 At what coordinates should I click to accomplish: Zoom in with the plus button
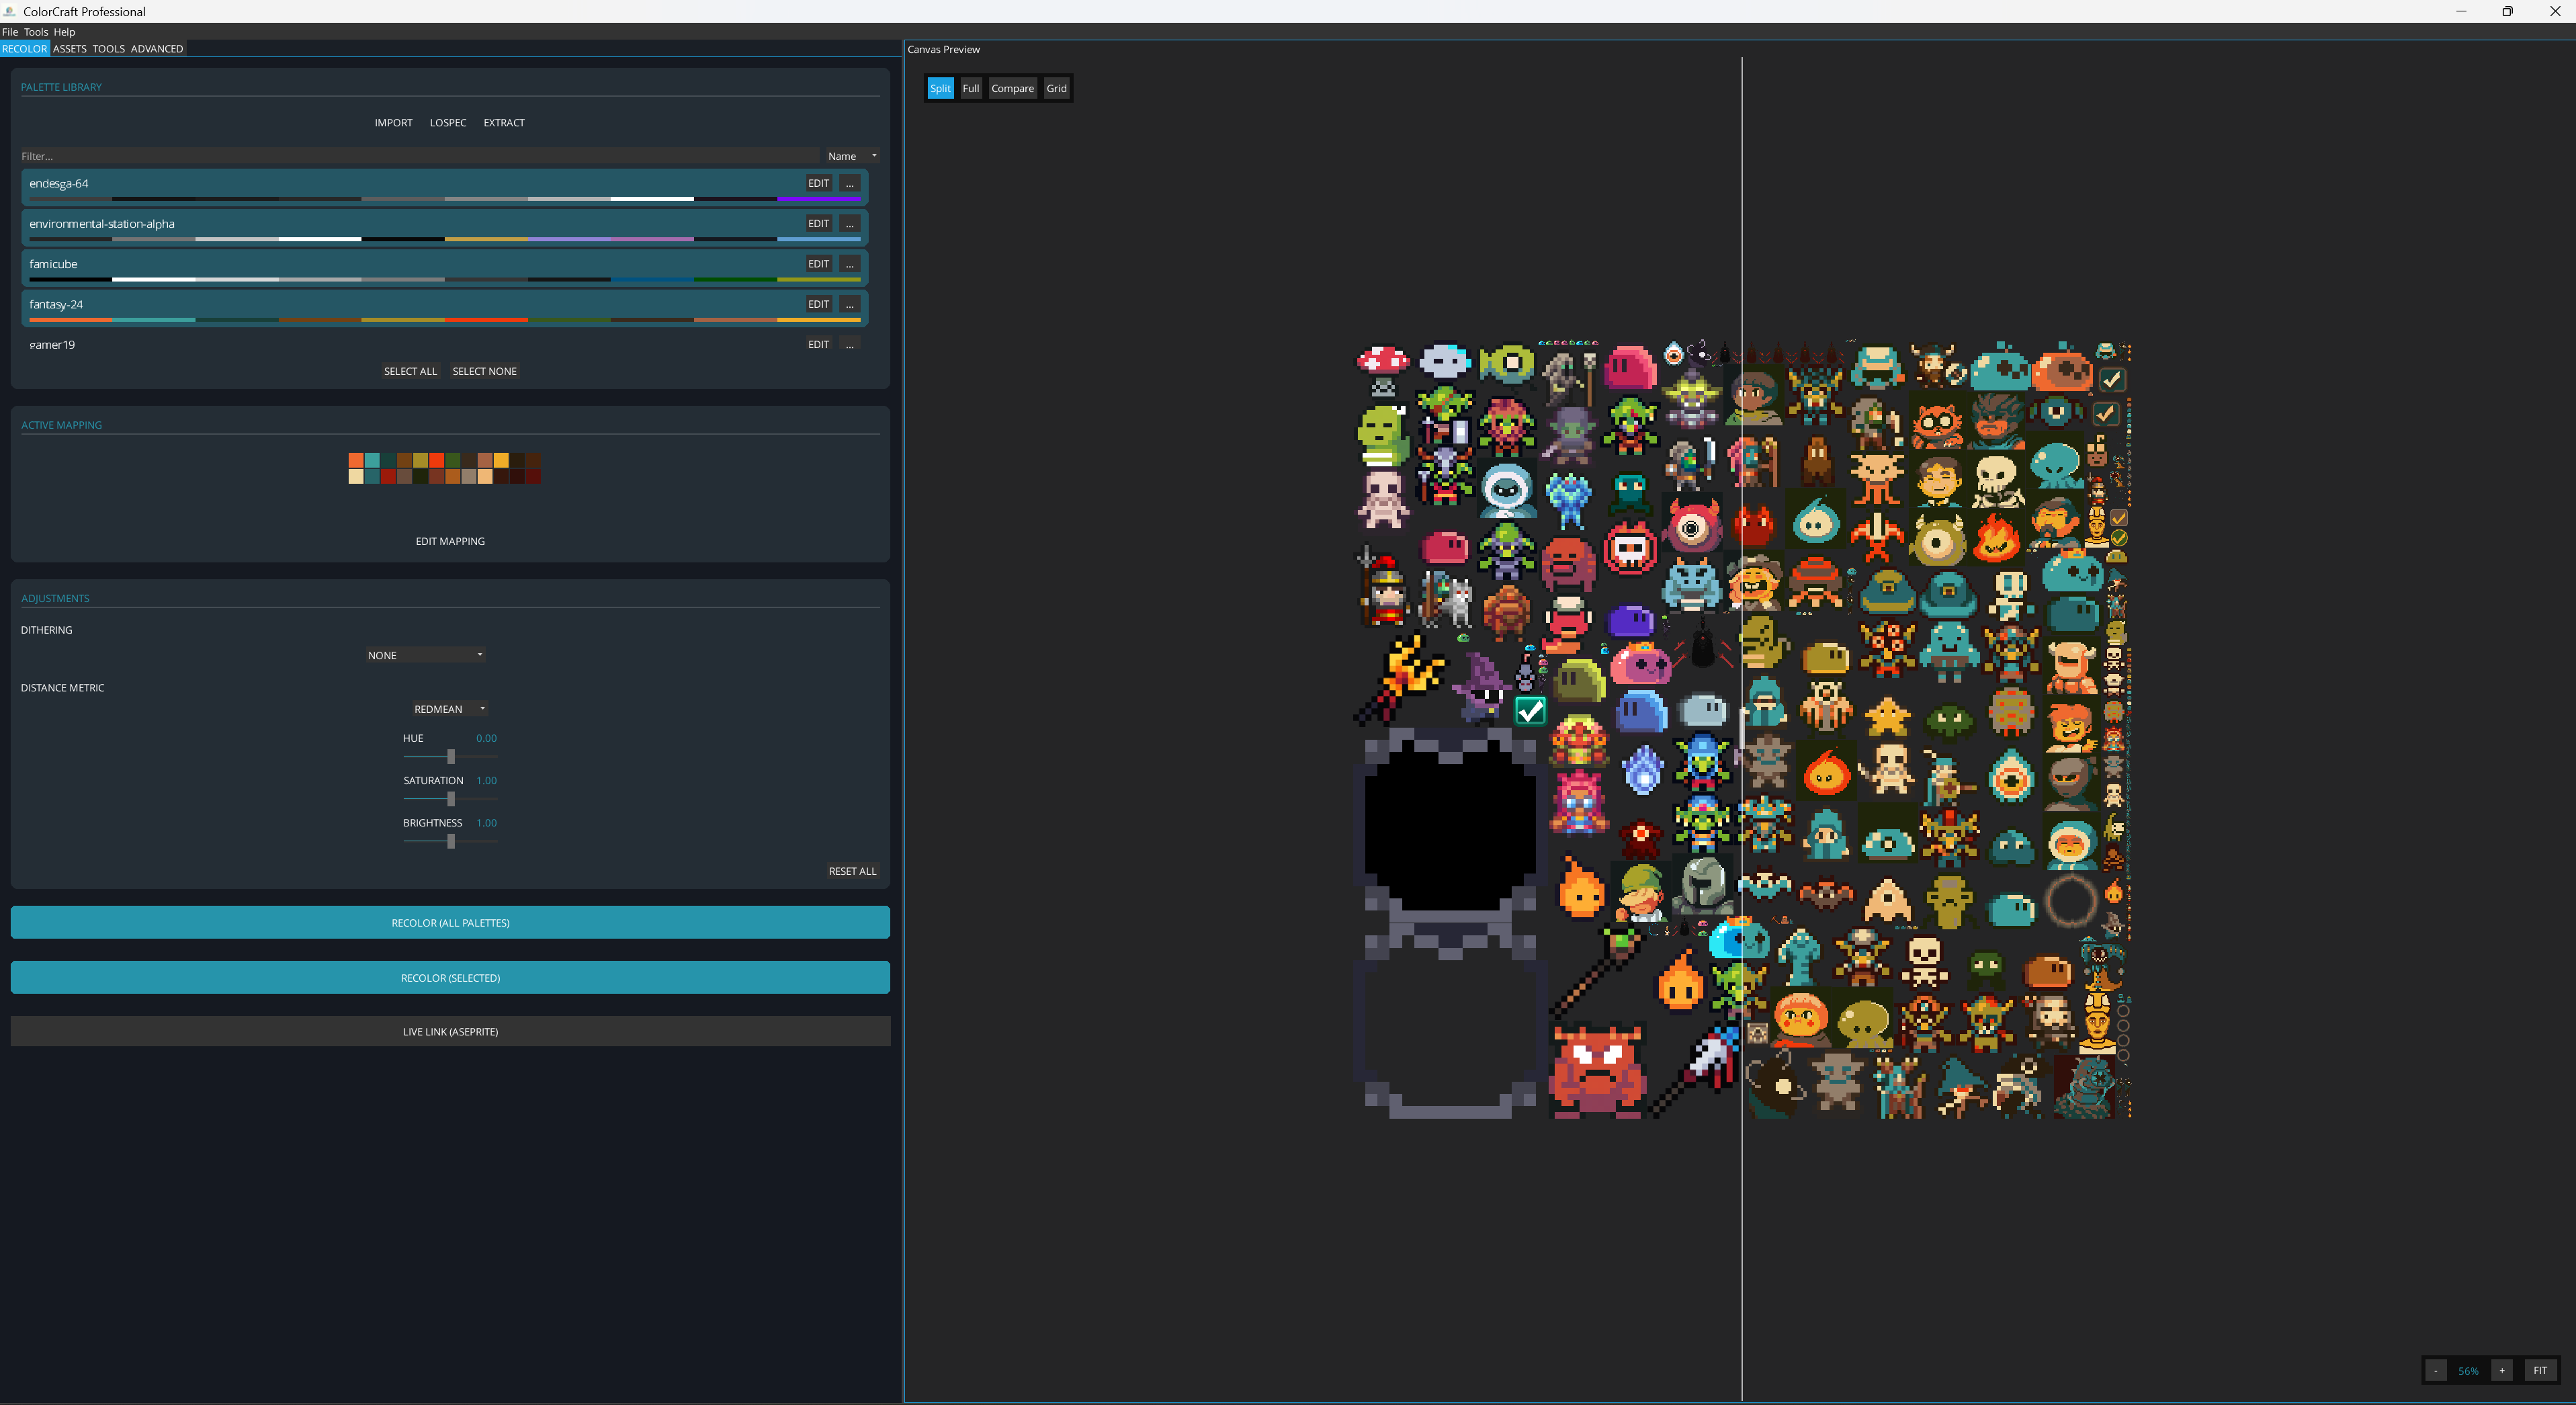coord(2501,1370)
